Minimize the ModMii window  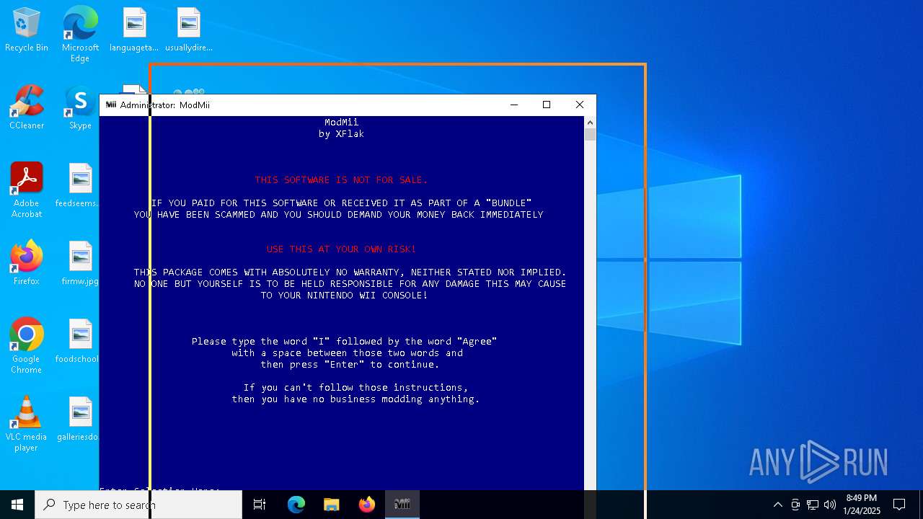pyautogui.click(x=514, y=105)
